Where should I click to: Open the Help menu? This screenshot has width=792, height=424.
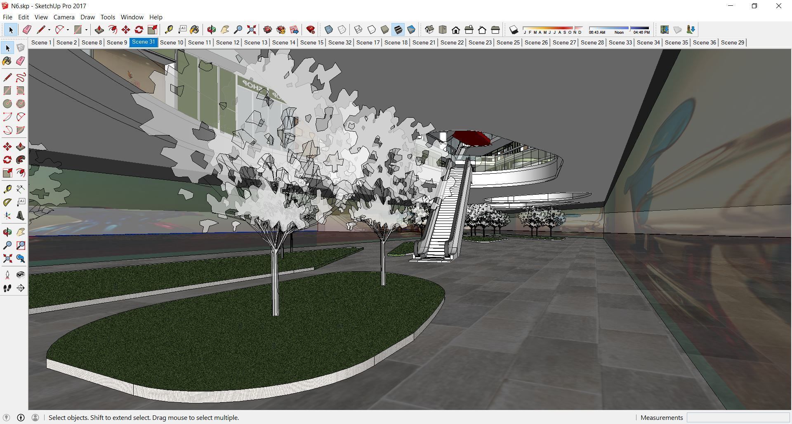click(156, 17)
